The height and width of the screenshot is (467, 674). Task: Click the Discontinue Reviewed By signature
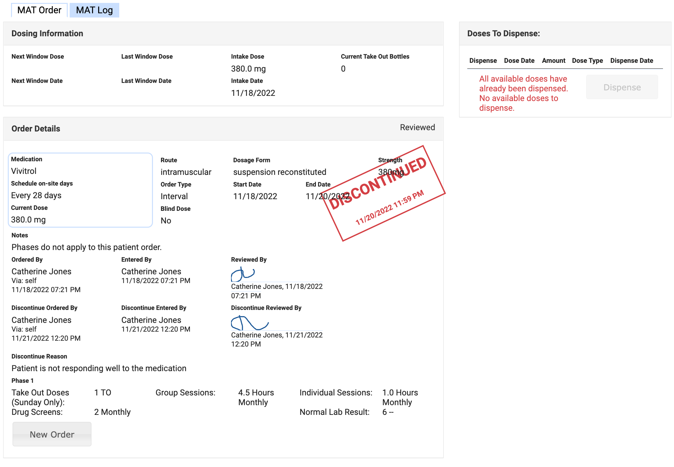tap(250, 323)
